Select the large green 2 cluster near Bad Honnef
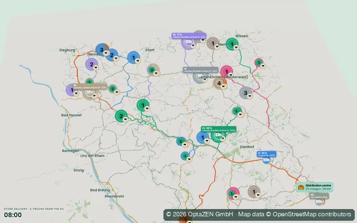This screenshot has width=357, height=223. (x=121, y=116)
